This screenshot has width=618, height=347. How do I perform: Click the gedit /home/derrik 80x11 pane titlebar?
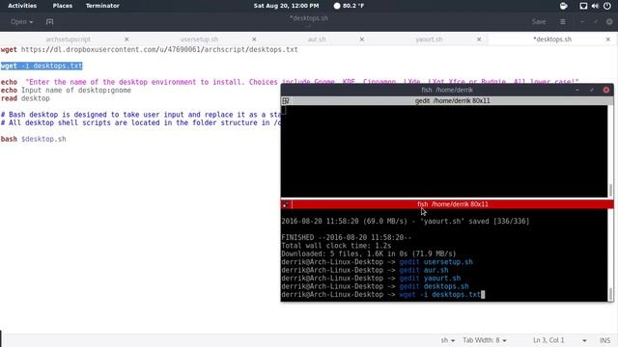click(x=453, y=100)
